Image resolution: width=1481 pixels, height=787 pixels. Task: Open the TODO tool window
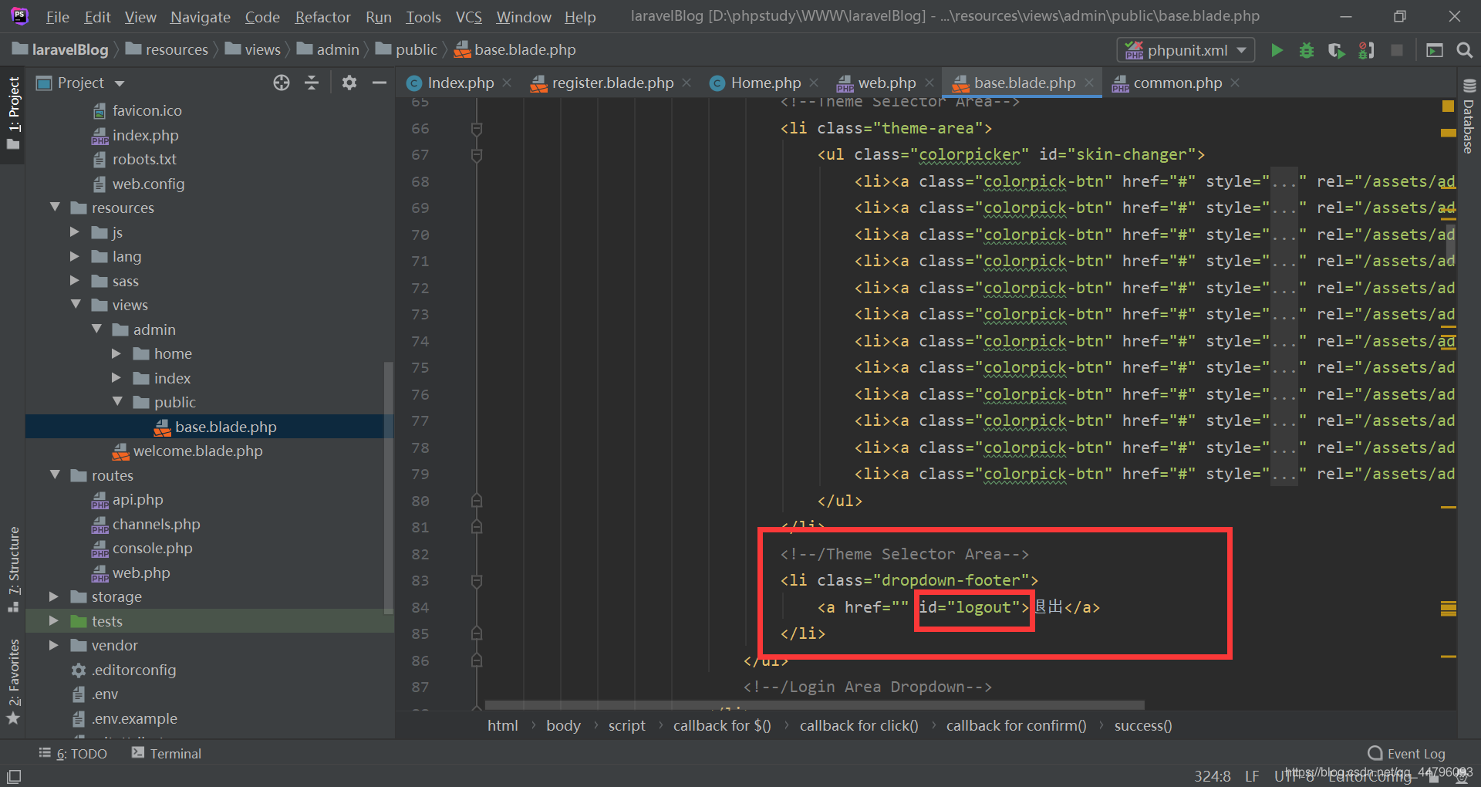(73, 754)
